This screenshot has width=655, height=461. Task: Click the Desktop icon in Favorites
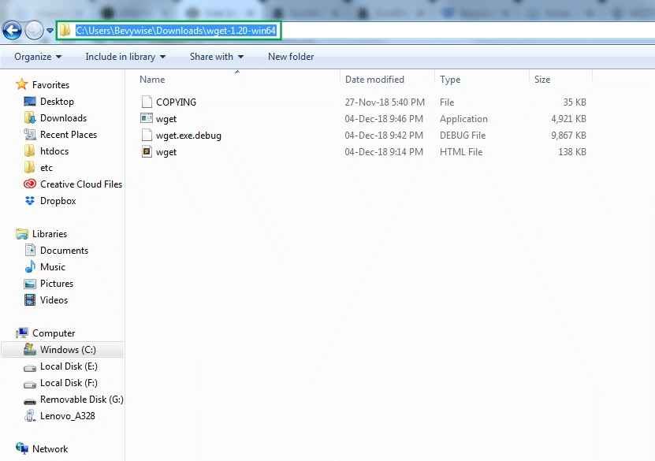30,101
